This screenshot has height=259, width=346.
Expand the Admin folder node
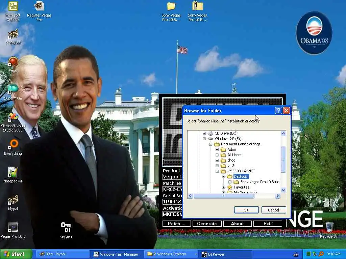[x=217, y=149]
